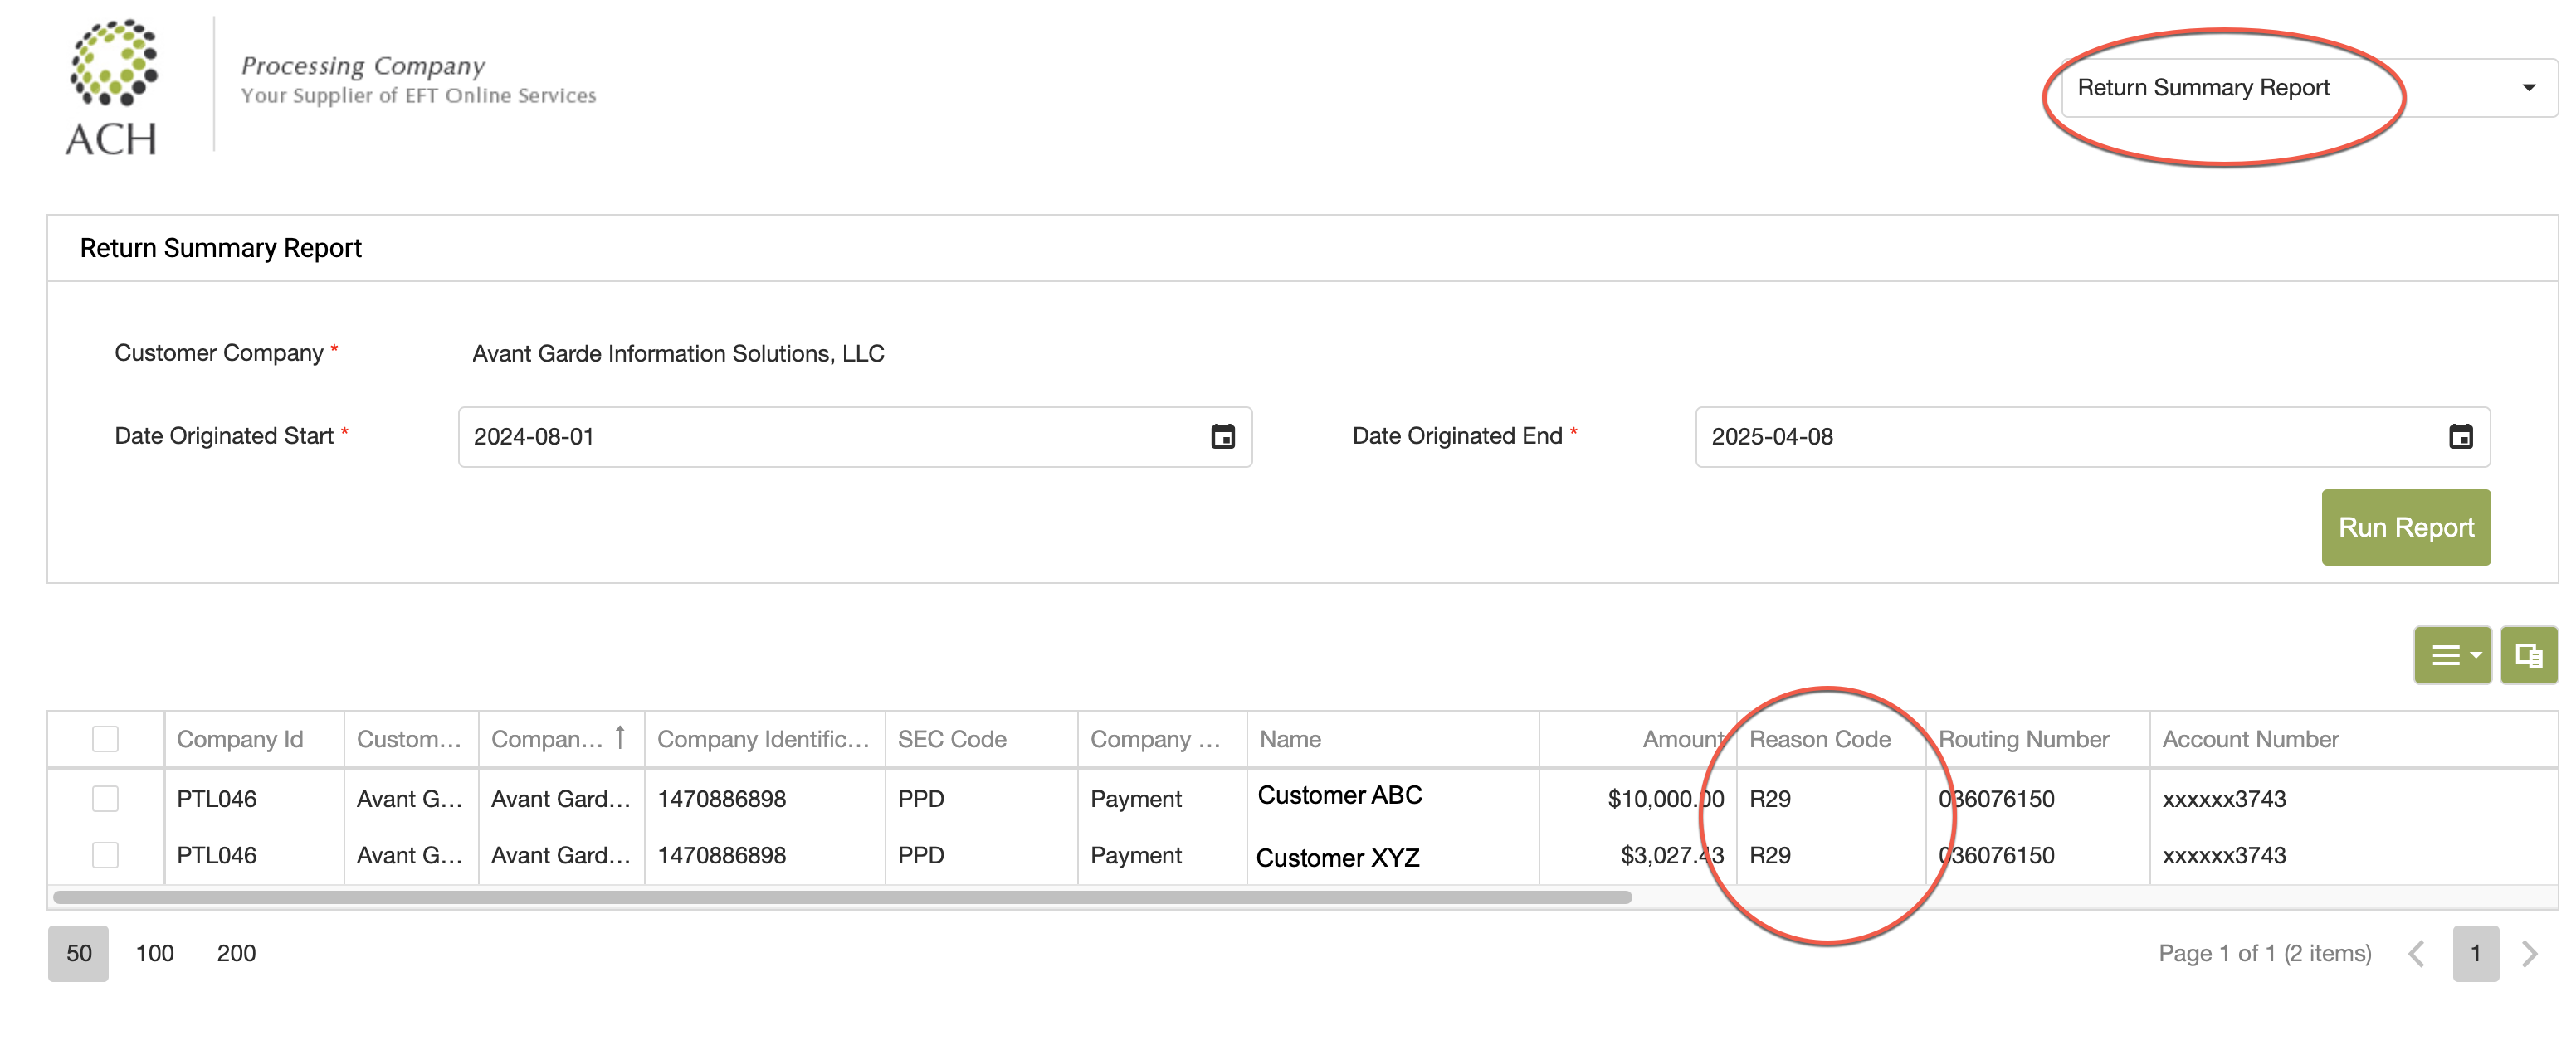Go to the next page arrow
The height and width of the screenshot is (1050, 2576).
pyautogui.click(x=2530, y=953)
